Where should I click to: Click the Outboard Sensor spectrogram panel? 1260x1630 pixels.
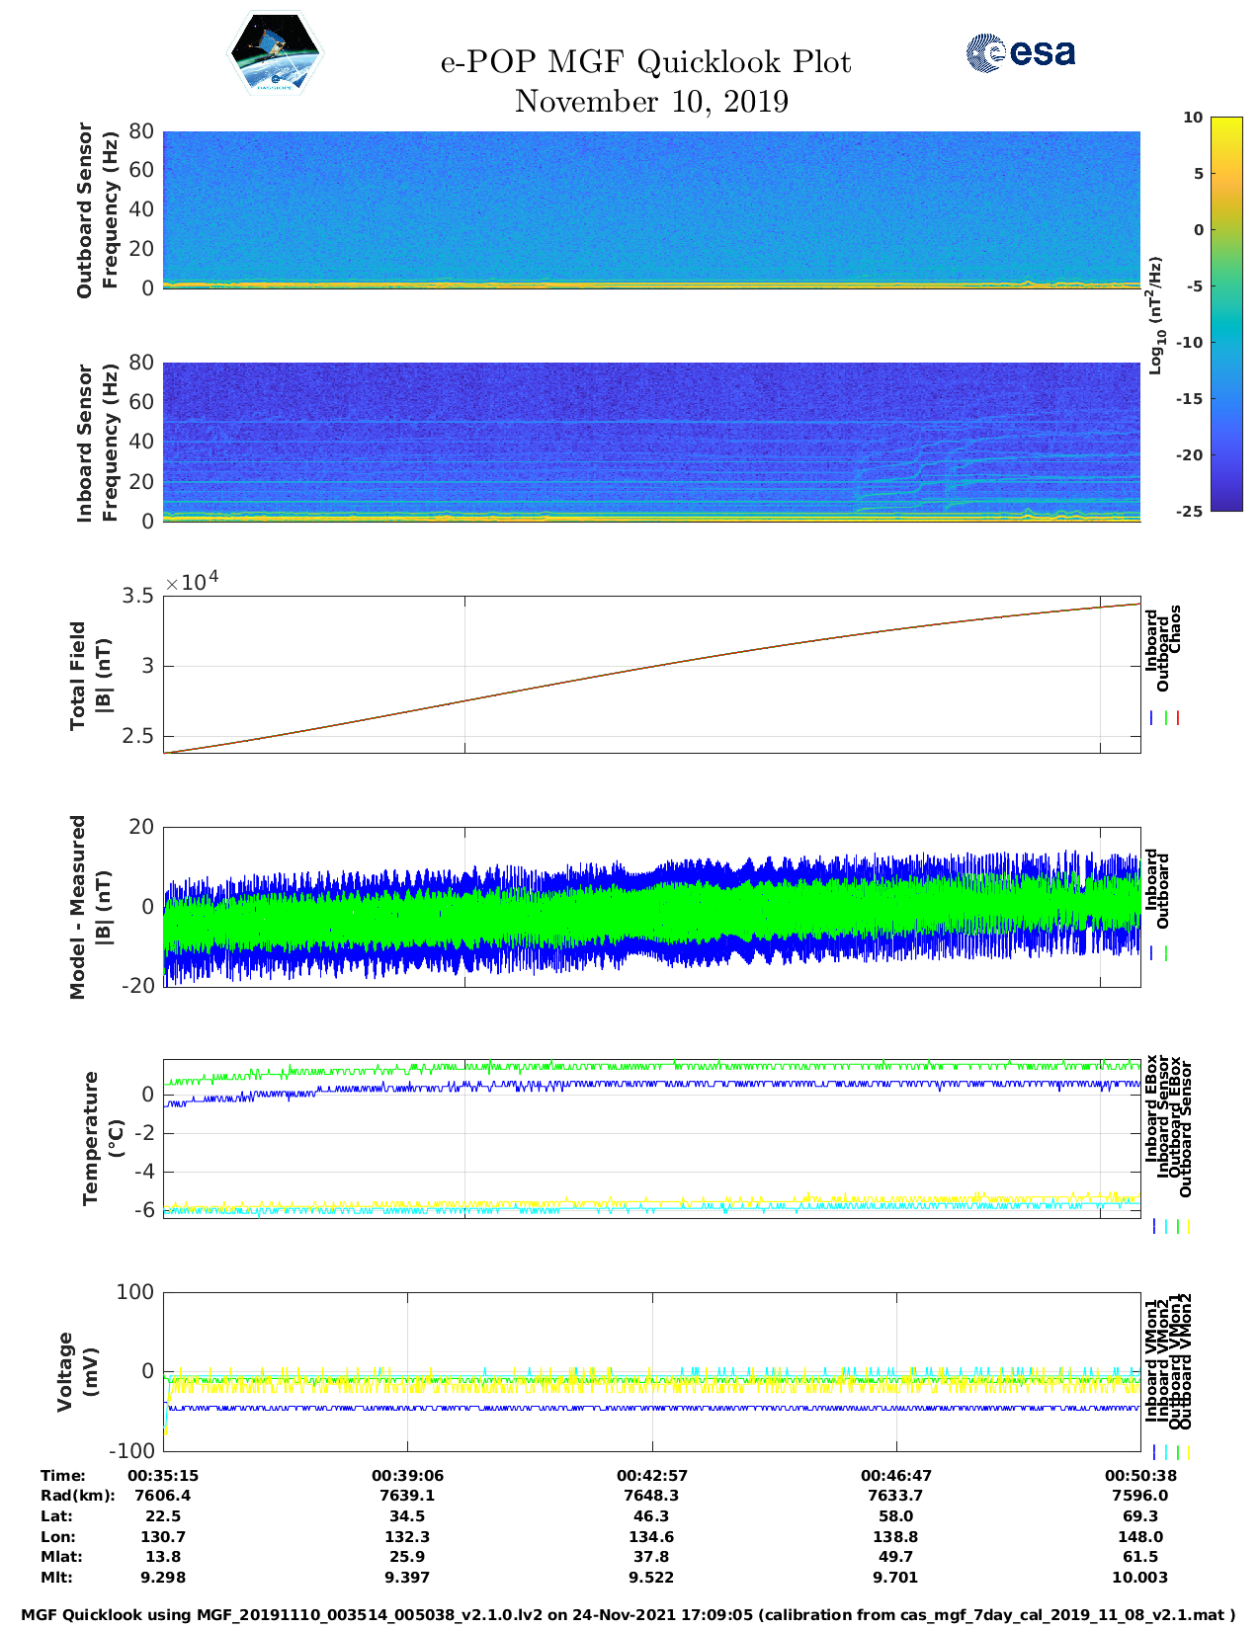[x=651, y=208]
